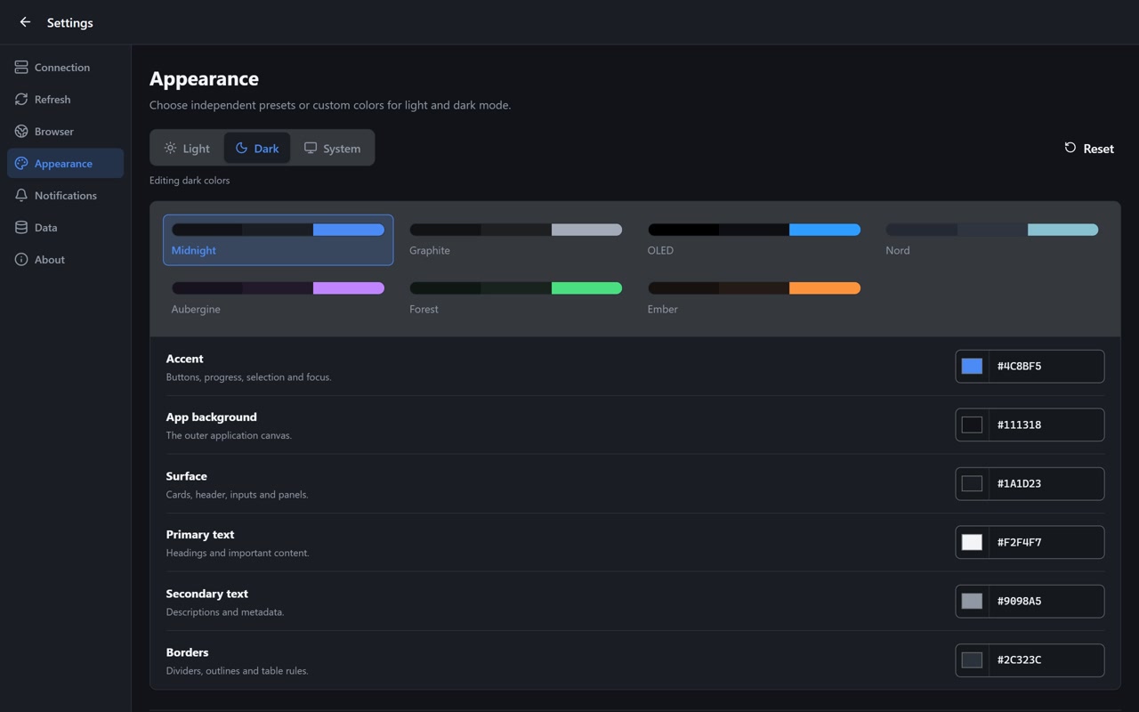Choose the OLED preset
Screen dimensions: 1139x712
pyautogui.click(x=754, y=240)
